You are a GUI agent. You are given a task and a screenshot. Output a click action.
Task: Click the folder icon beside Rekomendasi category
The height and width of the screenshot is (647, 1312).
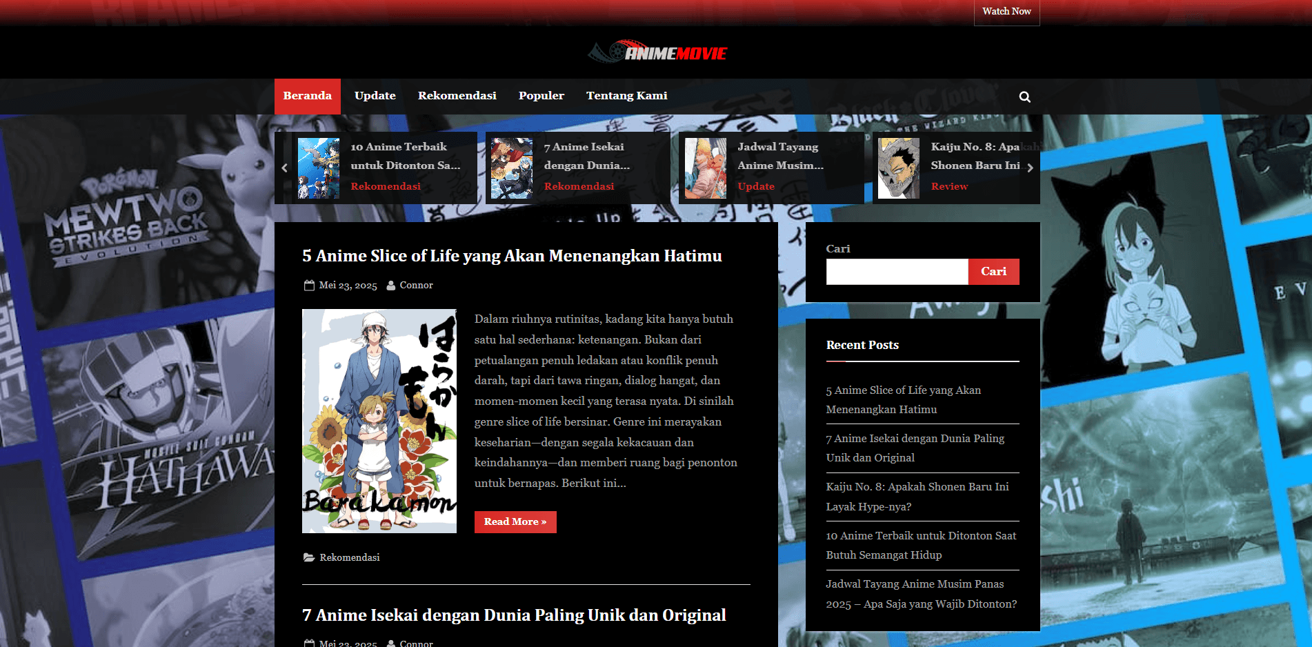pyautogui.click(x=309, y=557)
